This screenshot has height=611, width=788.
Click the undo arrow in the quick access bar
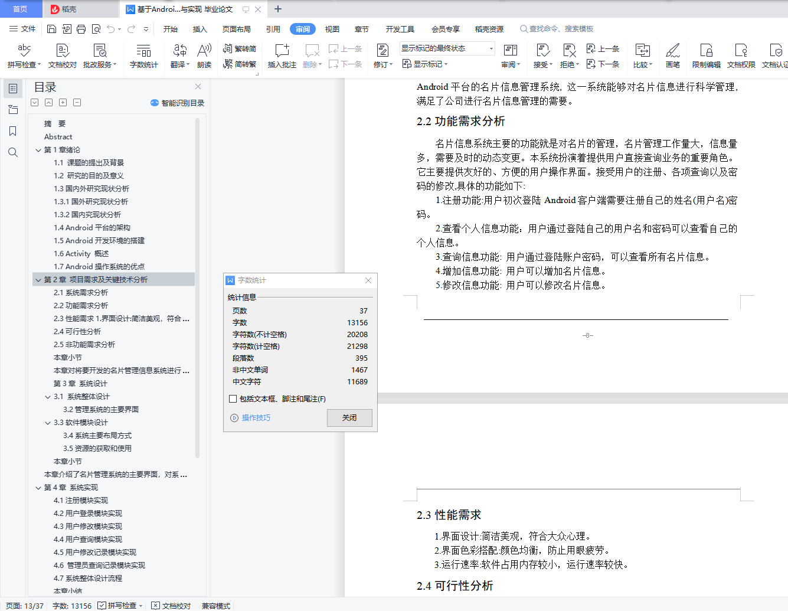click(x=111, y=29)
